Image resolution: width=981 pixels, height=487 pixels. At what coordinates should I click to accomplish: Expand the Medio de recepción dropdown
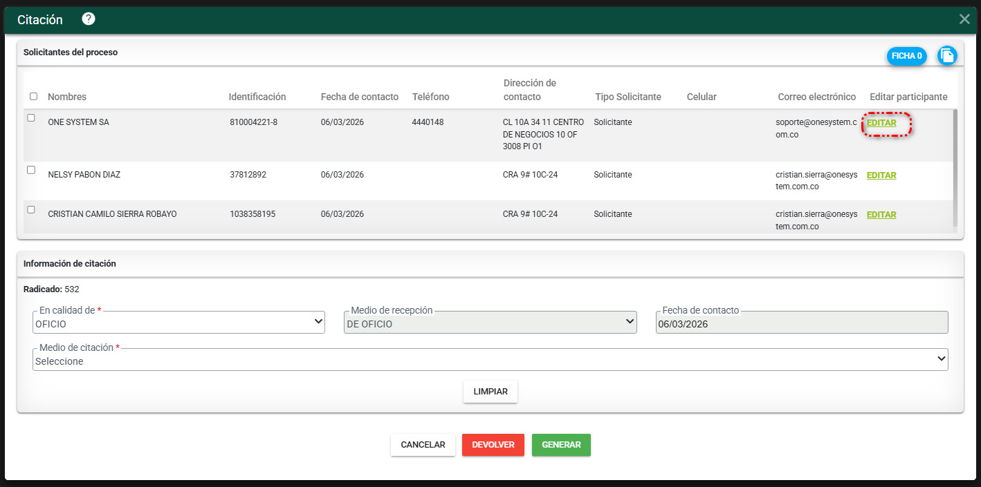490,323
